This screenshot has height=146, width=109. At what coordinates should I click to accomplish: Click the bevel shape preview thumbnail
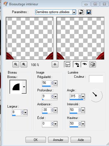click(16, 87)
